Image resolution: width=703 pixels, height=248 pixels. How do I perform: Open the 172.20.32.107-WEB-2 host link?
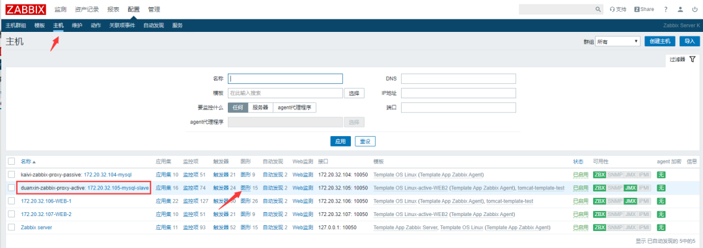[x=46, y=214]
